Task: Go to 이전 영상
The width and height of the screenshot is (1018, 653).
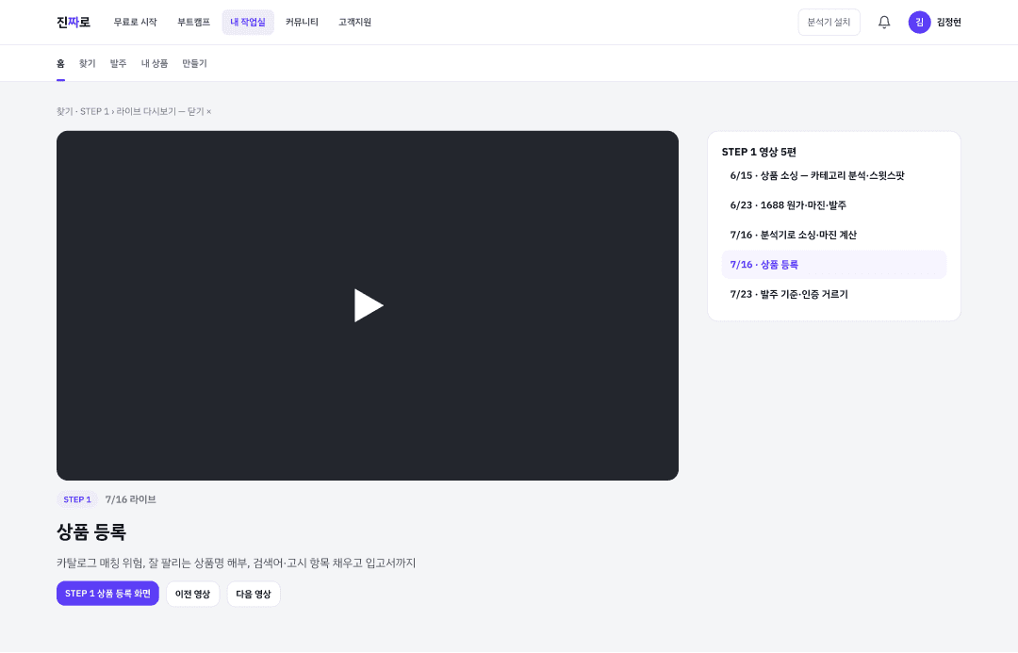Action: 193,594
